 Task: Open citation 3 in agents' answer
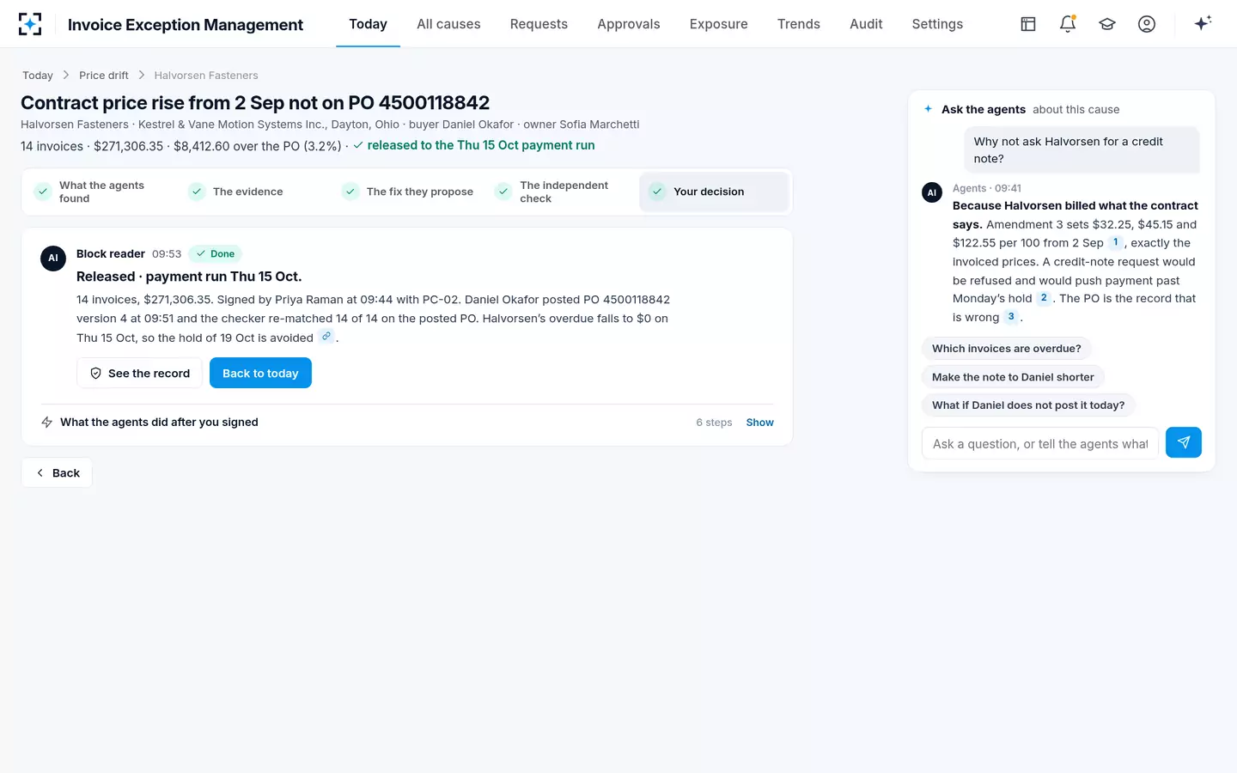1011,317
